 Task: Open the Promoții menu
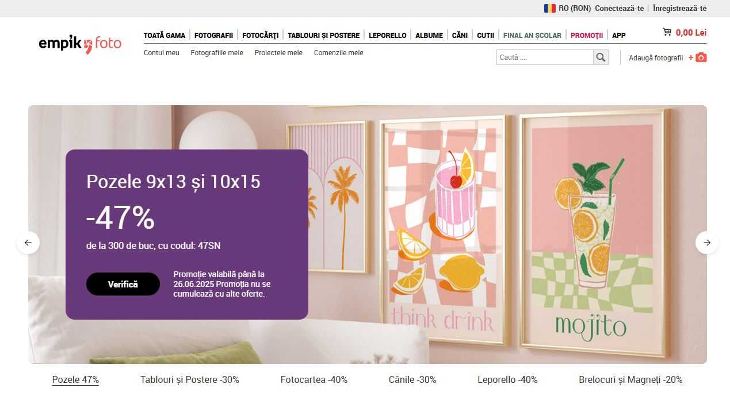587,35
